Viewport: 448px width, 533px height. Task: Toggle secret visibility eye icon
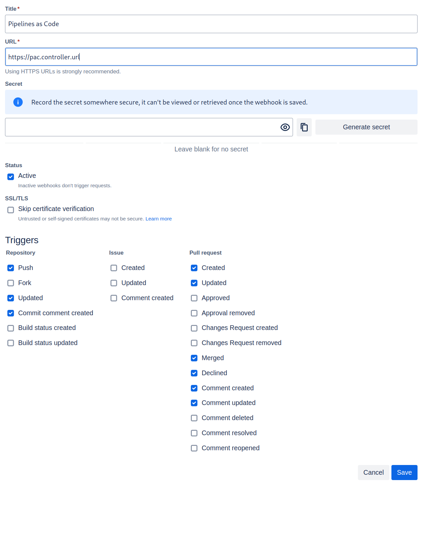[x=285, y=127]
